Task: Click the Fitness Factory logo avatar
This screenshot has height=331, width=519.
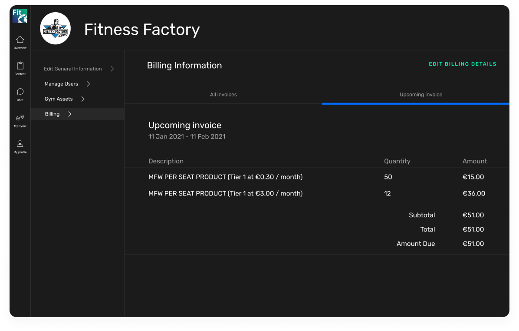Action: (56, 28)
